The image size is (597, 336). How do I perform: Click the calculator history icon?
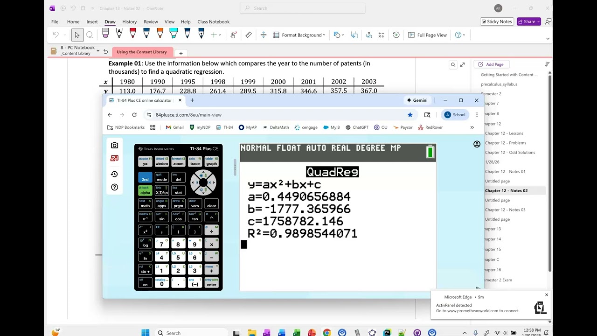[114, 174]
